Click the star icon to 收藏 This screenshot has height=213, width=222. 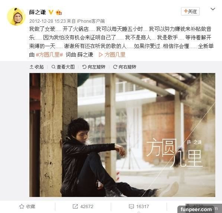pyautogui.click(x=22, y=206)
